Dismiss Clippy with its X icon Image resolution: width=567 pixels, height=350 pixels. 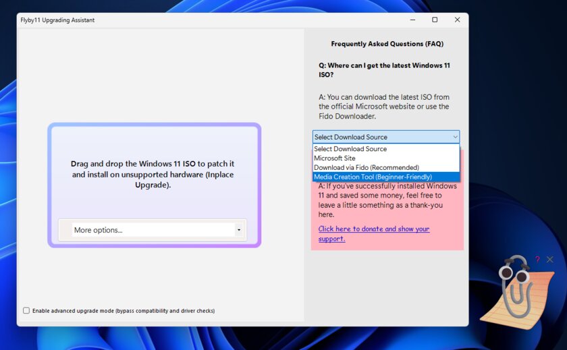(549, 260)
